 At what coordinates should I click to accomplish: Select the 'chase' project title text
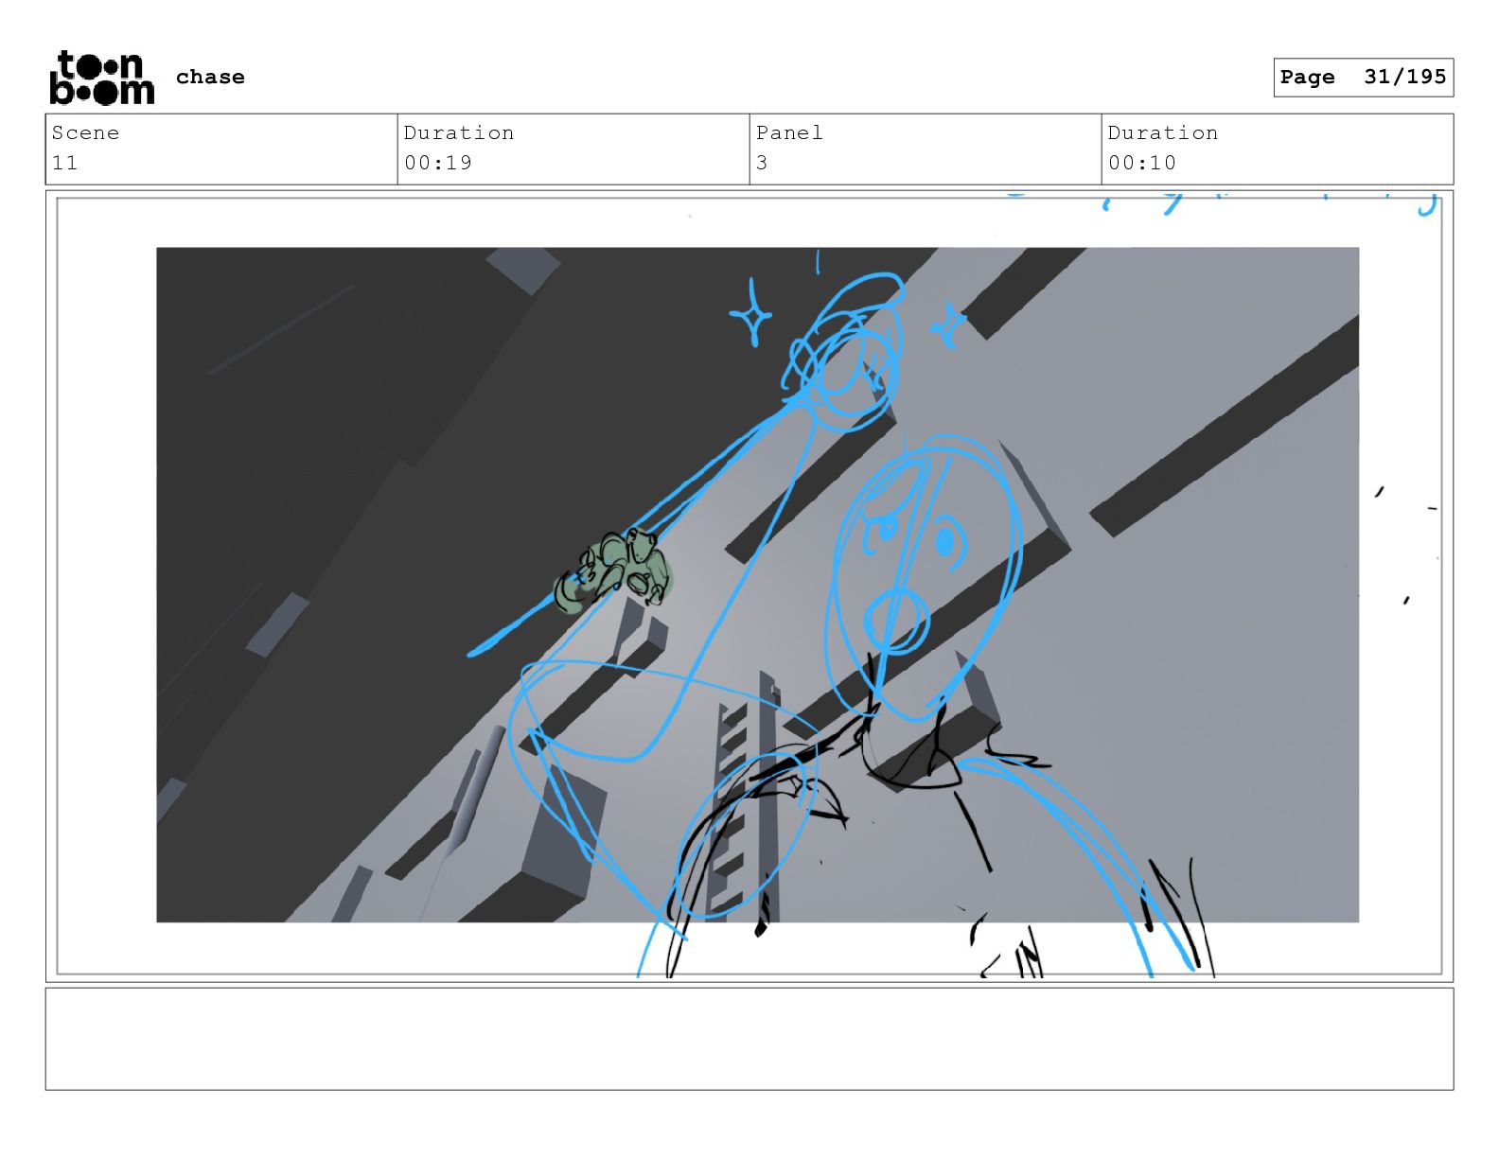(210, 77)
